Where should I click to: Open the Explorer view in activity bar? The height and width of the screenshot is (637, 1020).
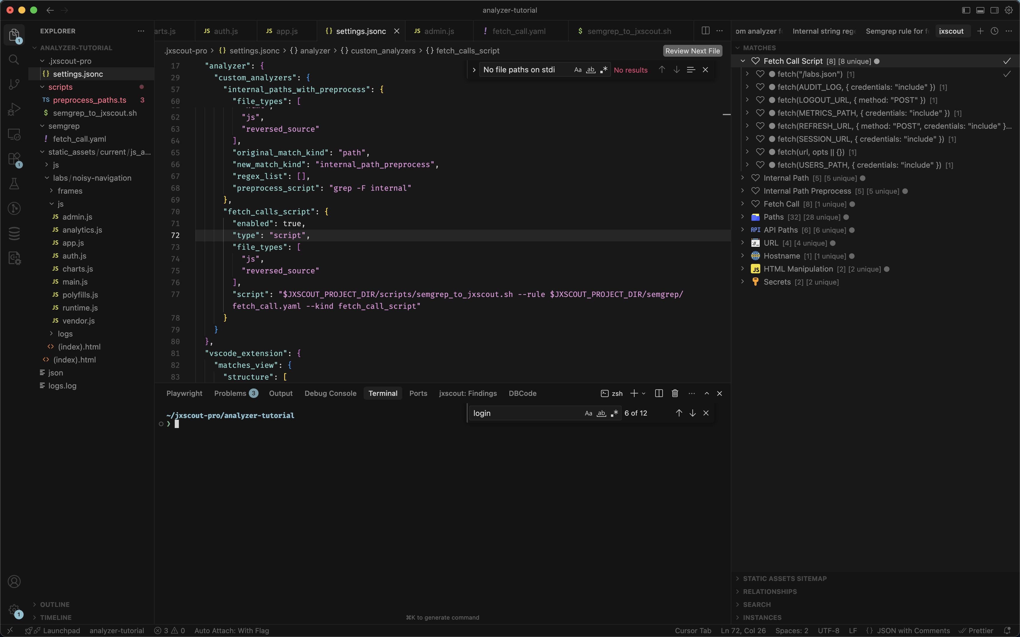[14, 35]
